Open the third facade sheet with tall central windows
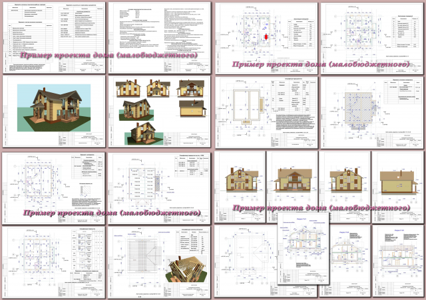 345,187
